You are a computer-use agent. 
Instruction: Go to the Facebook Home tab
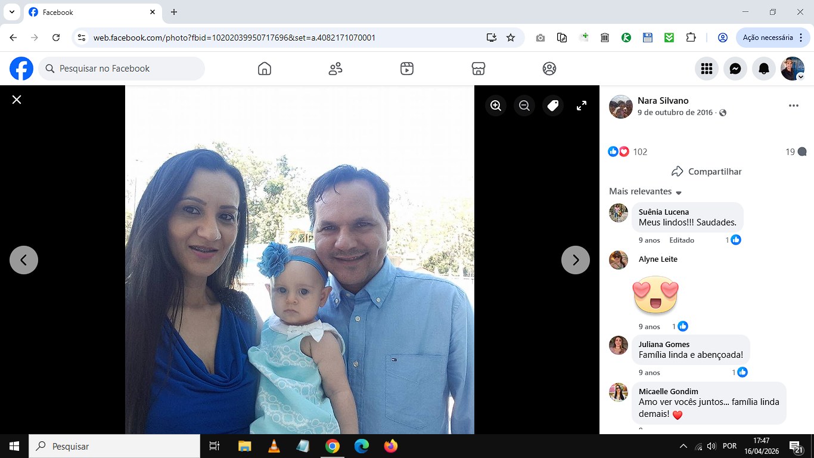pos(265,69)
